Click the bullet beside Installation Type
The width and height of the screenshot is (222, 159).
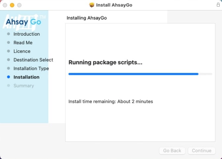pyautogui.click(x=9, y=68)
